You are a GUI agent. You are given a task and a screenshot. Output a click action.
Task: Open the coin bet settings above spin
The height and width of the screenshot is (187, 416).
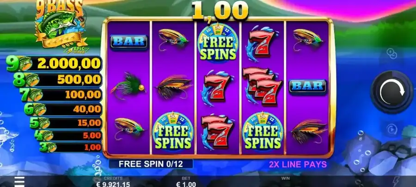coord(391,53)
